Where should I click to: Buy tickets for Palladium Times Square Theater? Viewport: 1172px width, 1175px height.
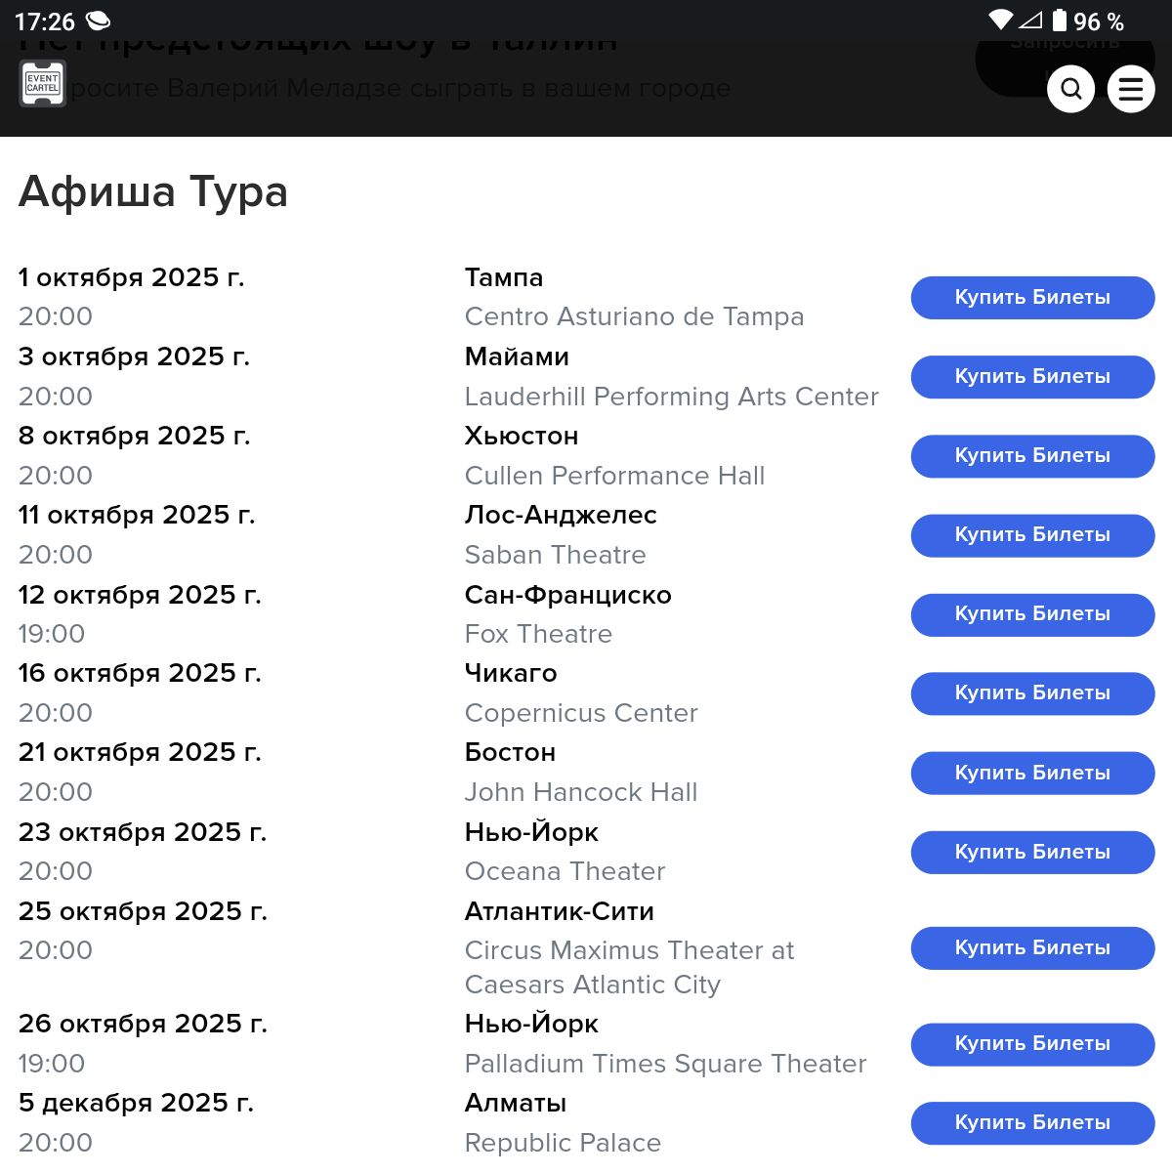point(1032,1044)
